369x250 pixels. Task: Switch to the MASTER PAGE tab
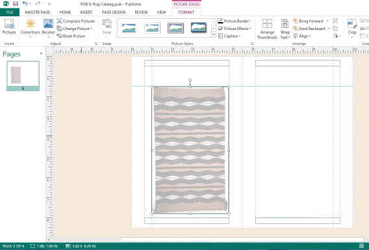coord(38,12)
